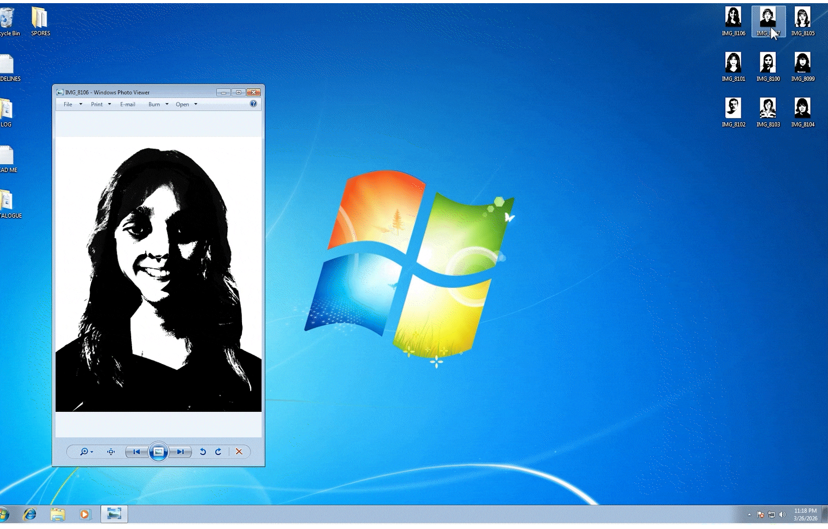The width and height of the screenshot is (828, 529).
Task: Rotate the photo counterclockwise
Action: point(203,452)
